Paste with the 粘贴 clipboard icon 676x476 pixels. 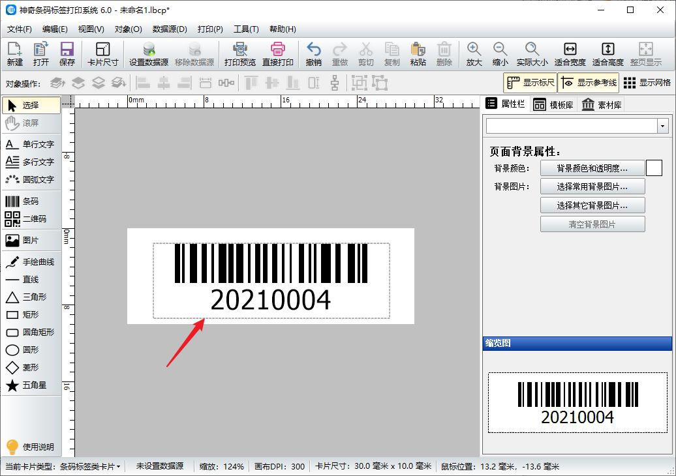pyautogui.click(x=418, y=54)
